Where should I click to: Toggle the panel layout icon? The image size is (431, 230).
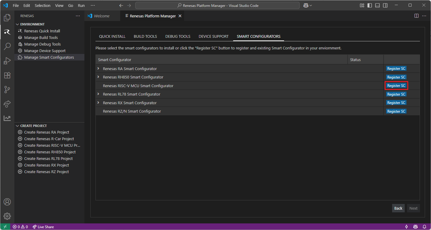[377, 5]
